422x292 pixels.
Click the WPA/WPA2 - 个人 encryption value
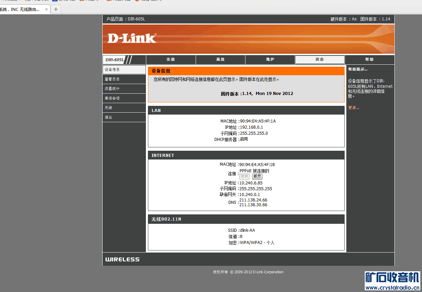pyautogui.click(x=257, y=243)
